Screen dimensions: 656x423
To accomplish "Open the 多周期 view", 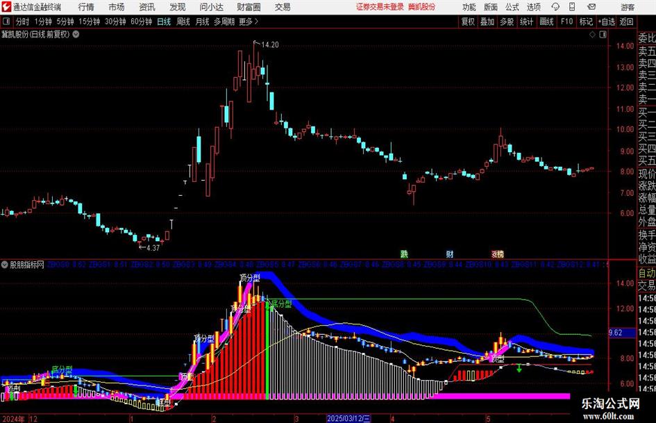I will [x=224, y=22].
